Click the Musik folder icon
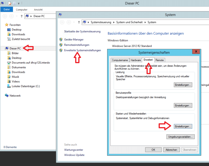Image resolution: width=209 pixels, height=166 pixels. click(x=9, y=77)
